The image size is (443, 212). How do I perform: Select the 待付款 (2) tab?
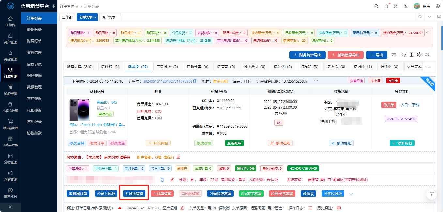111,67
